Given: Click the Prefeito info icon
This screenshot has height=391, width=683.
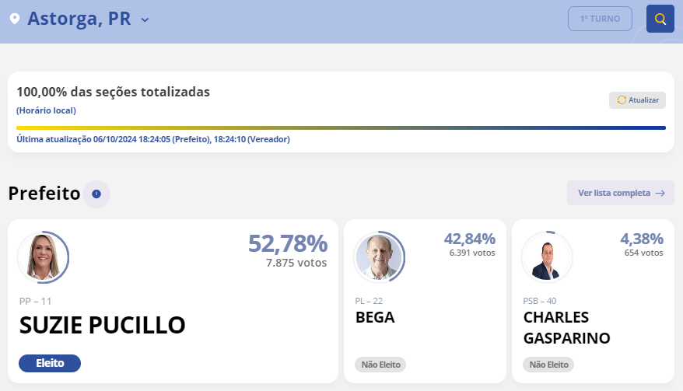Looking at the screenshot, I should (96, 194).
